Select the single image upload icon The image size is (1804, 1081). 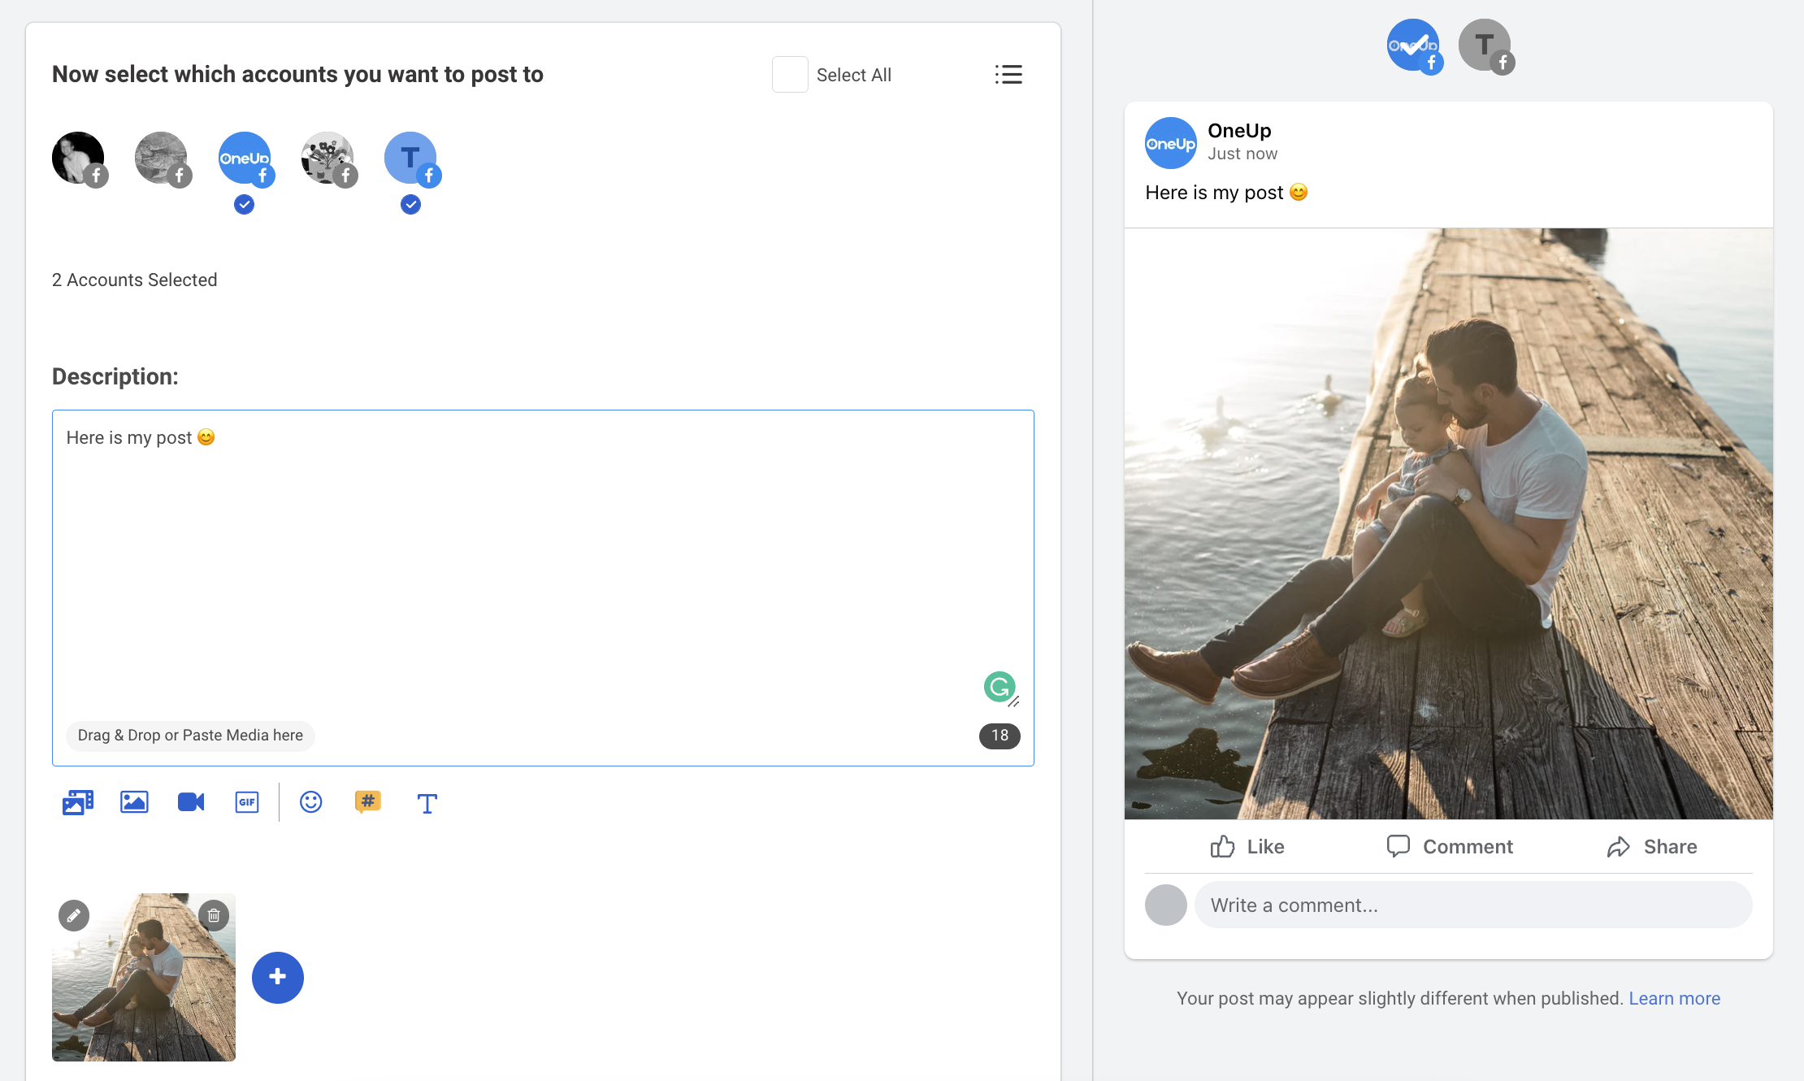coord(135,803)
